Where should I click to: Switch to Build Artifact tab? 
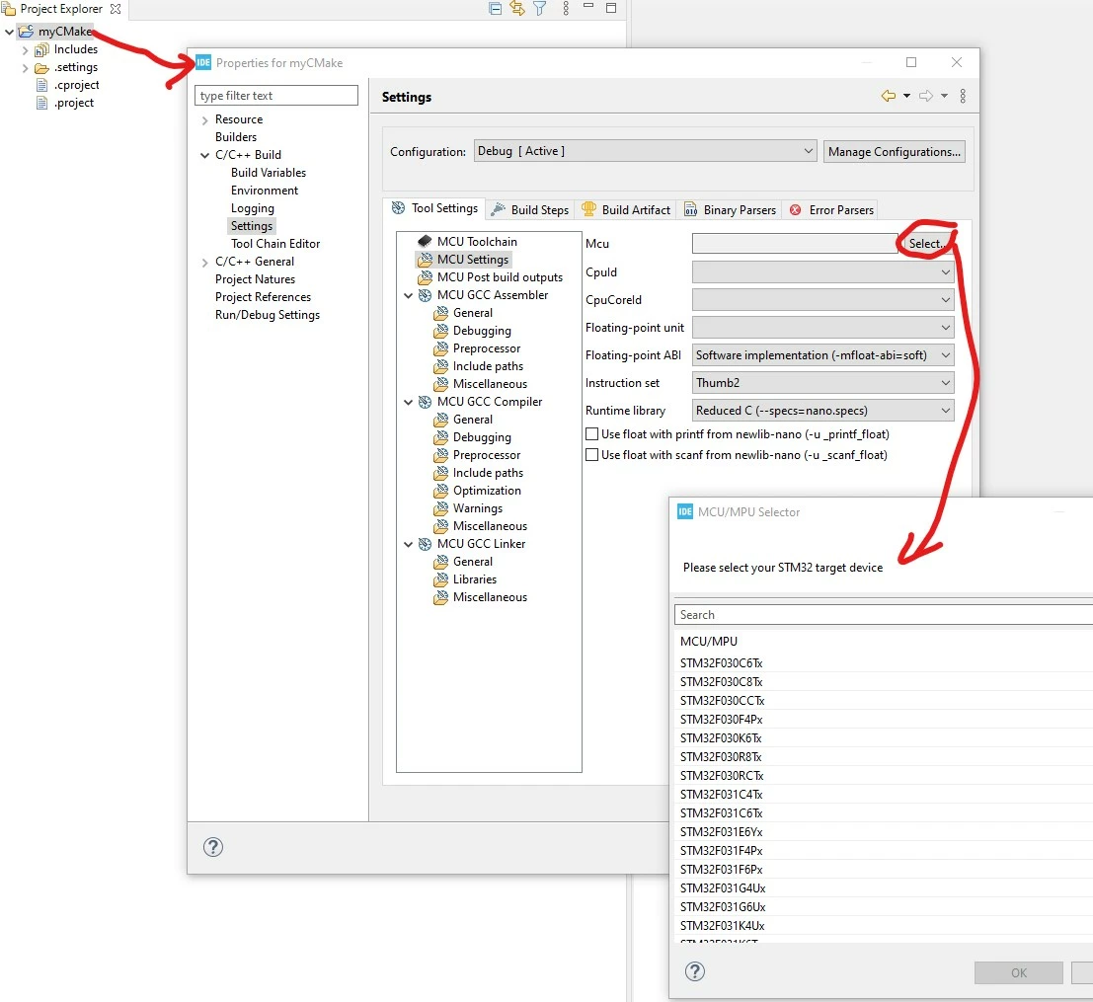(x=625, y=209)
